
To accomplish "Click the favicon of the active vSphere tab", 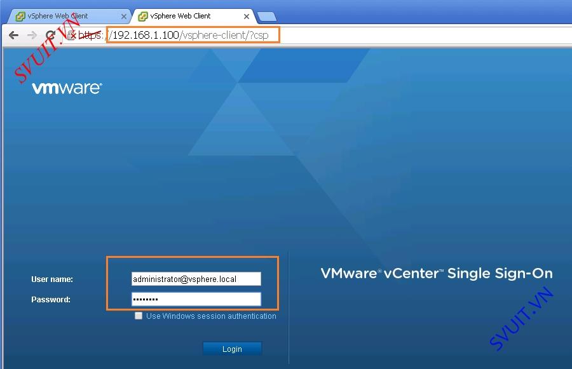I will [x=143, y=16].
